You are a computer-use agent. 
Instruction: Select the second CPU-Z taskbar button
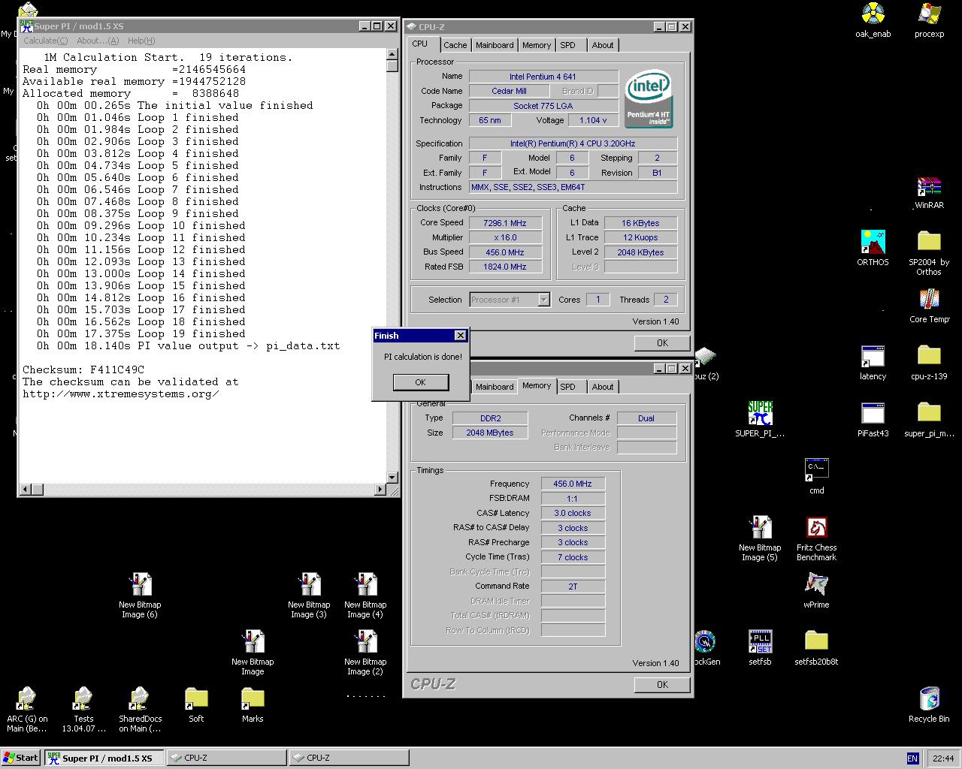pyautogui.click(x=349, y=758)
